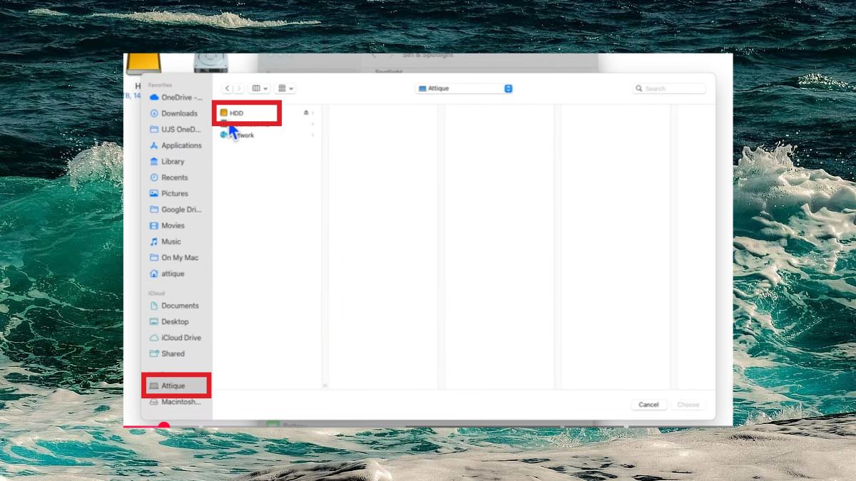856x481 pixels.
Task: Open Applications from the sidebar
Action: [x=175, y=145]
